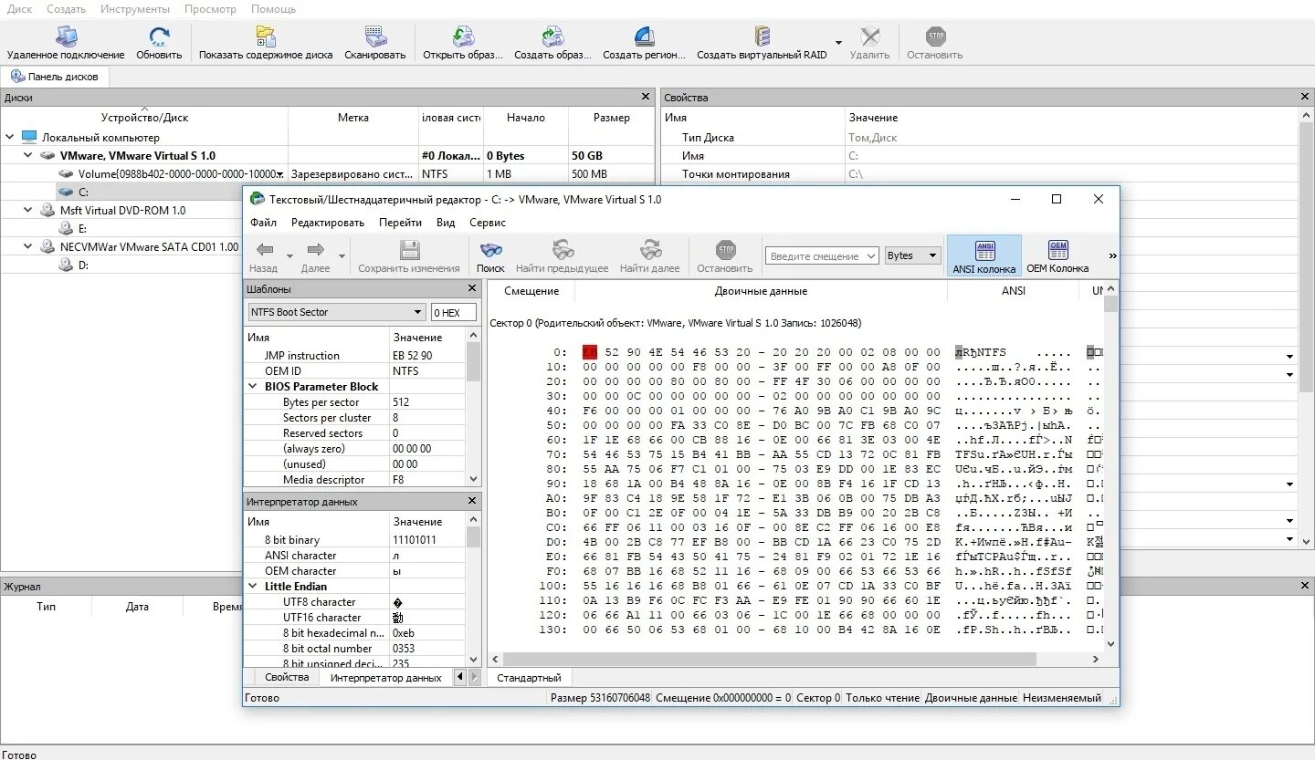Open the Назад history dropdown arrow

289,256
